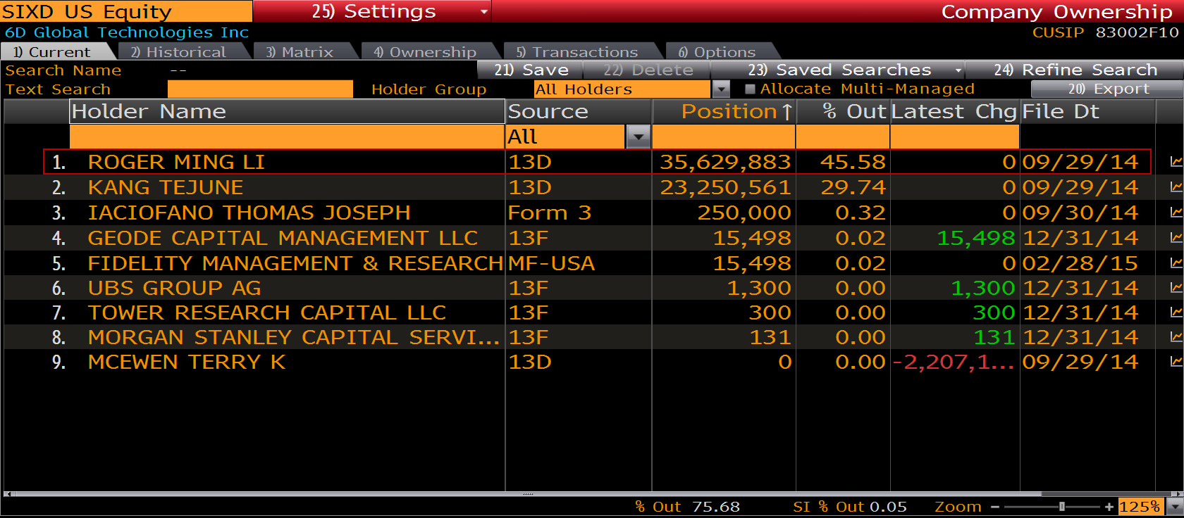Open the Holder Group dropdown arrow
Viewport: 1184px width, 518px height.
pos(721,89)
